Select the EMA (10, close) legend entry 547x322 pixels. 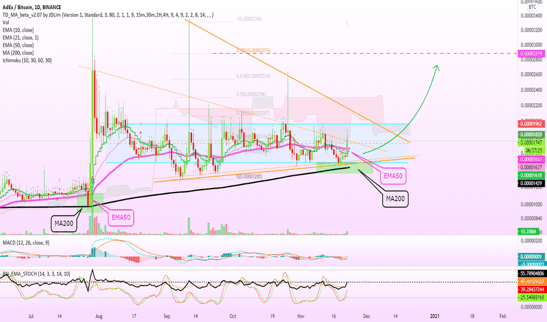[18, 30]
